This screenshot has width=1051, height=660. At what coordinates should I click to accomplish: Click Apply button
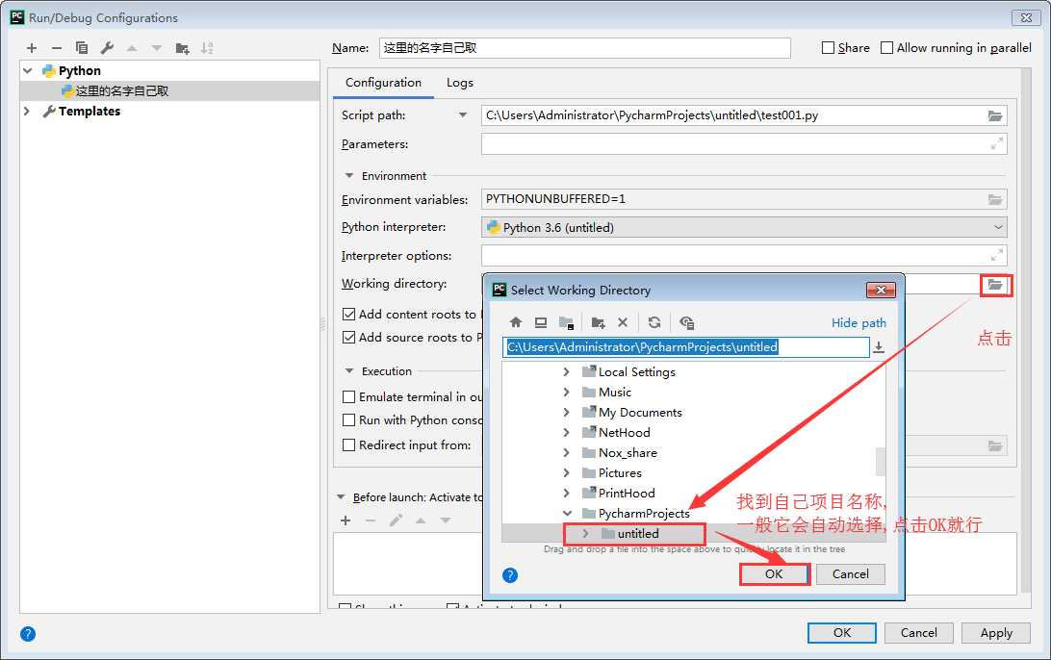(x=996, y=632)
